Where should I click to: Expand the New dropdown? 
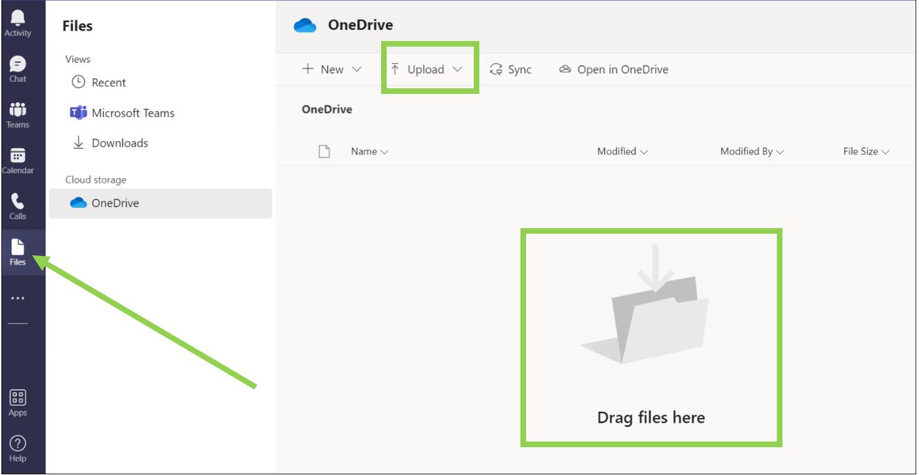pos(330,69)
